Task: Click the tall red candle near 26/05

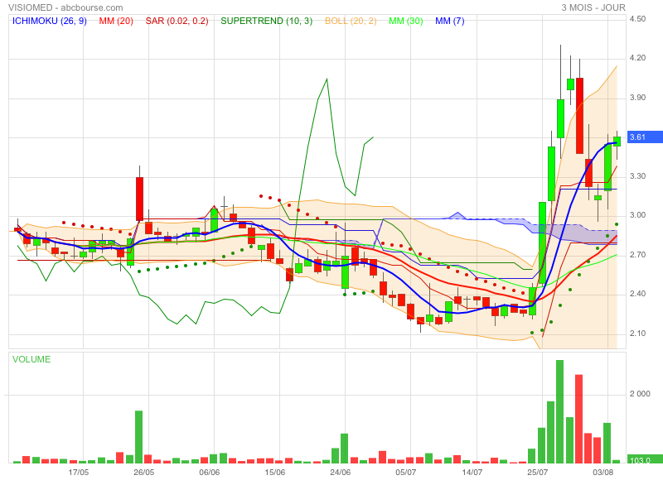Action: click(x=139, y=199)
